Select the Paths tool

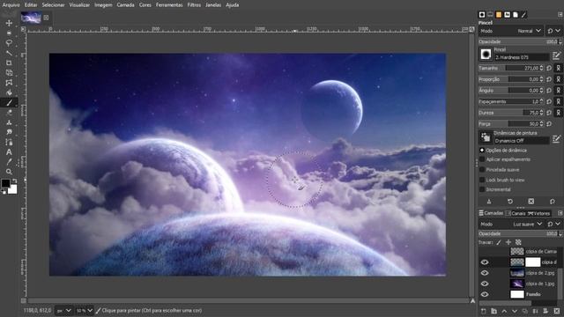(x=9, y=143)
